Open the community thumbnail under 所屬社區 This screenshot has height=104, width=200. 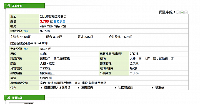[22, 103]
